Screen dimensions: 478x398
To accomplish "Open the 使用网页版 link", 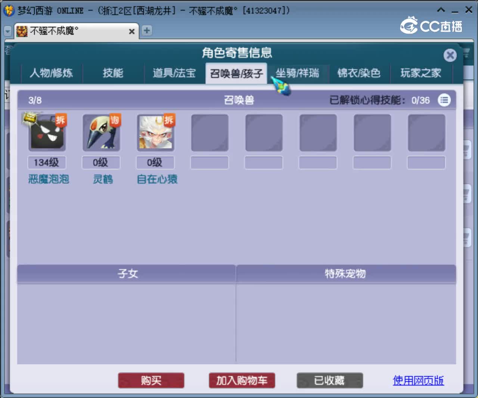I will pyautogui.click(x=418, y=380).
